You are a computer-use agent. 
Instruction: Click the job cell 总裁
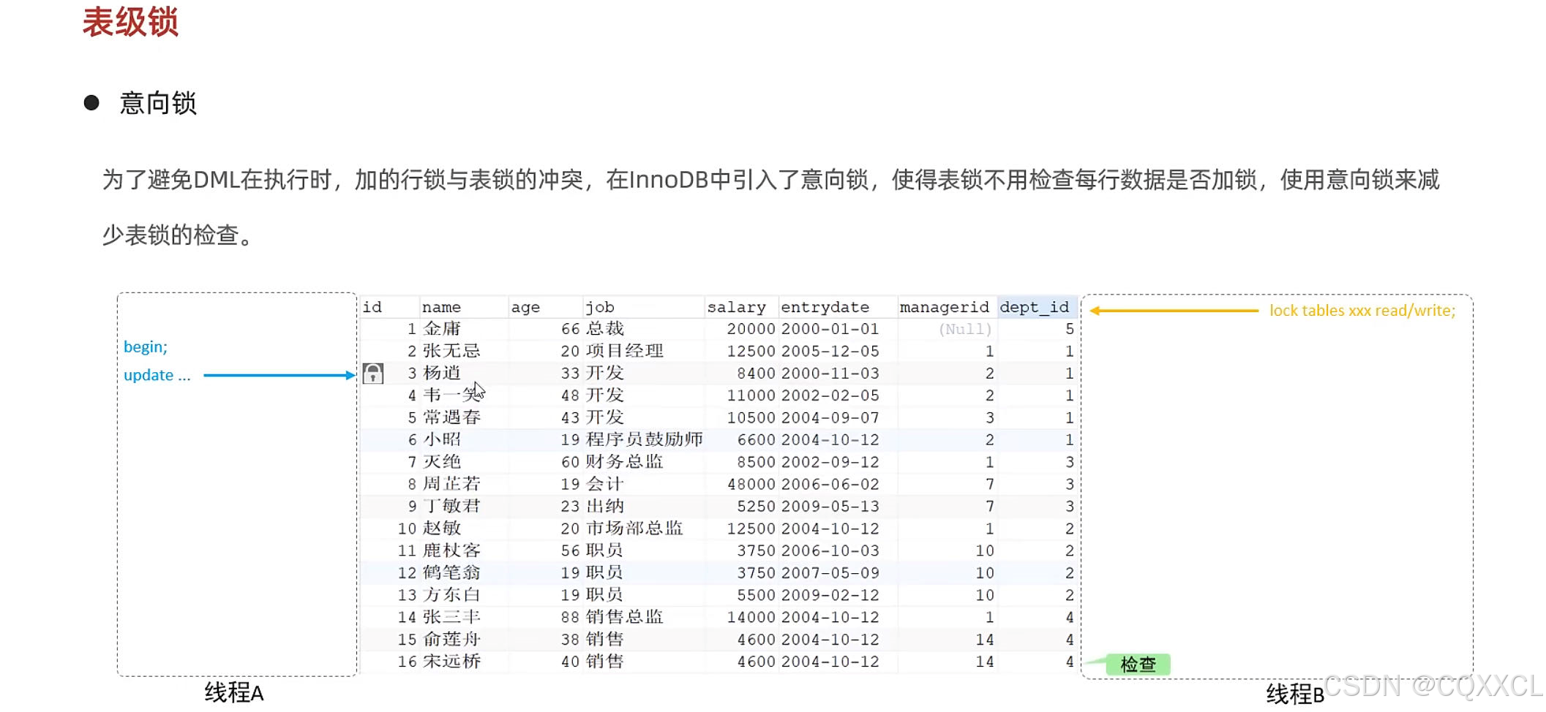point(605,329)
